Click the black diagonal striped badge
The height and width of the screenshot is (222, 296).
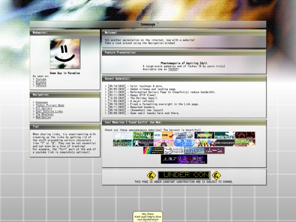pos(225,143)
